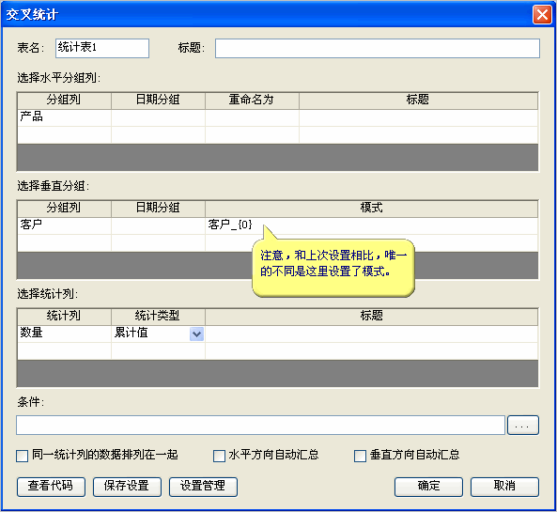Click the 查看代码 button
This screenshot has width=557, height=512.
click(x=51, y=487)
